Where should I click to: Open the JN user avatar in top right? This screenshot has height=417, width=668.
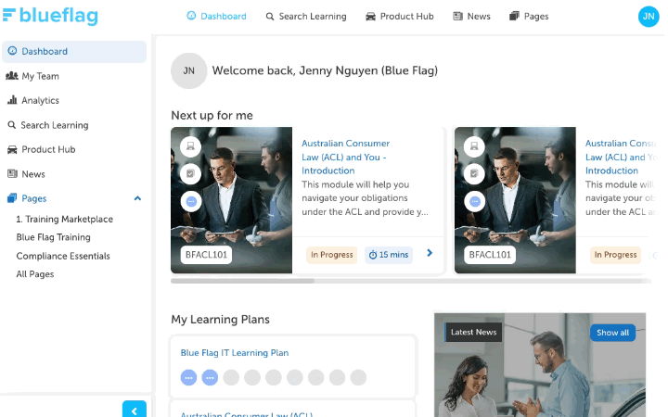(x=648, y=16)
